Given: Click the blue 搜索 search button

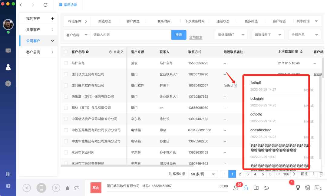Looking at the screenshot, I should [x=179, y=35].
